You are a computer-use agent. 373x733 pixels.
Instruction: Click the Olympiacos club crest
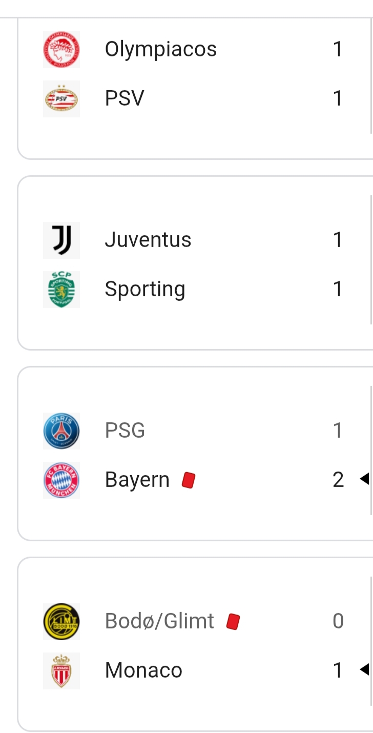[x=61, y=50]
